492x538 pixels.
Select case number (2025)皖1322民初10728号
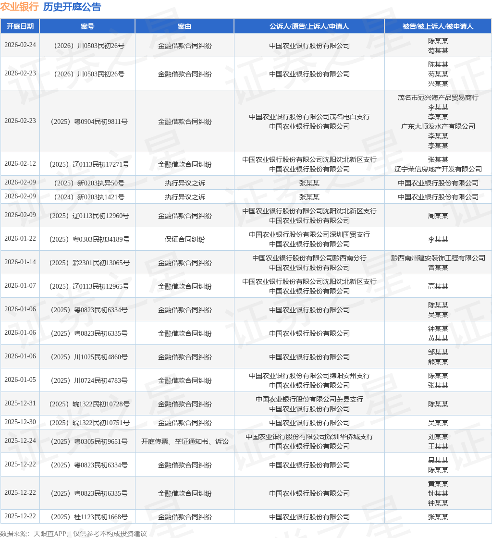(89, 404)
